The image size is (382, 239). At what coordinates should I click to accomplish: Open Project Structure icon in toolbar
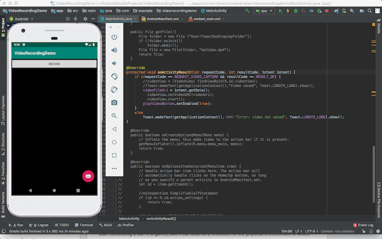(x=362, y=11)
